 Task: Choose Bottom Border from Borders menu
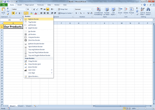click(x=39, y=19)
